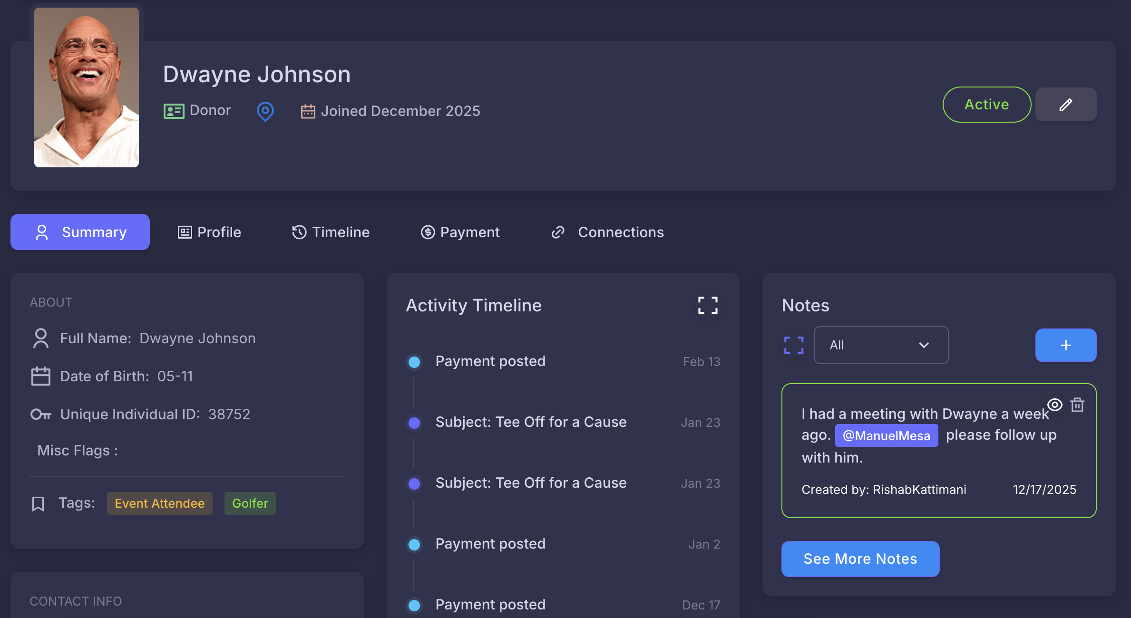The width and height of the screenshot is (1131, 618).
Task: Click the Active status button
Action: [987, 105]
